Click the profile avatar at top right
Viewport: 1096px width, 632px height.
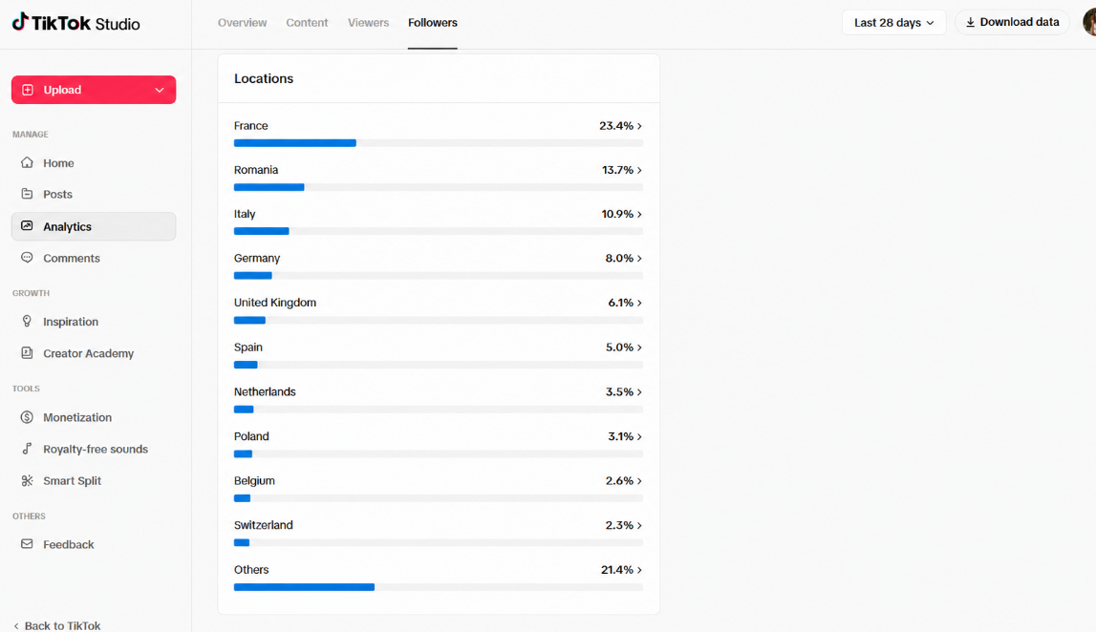point(1089,22)
